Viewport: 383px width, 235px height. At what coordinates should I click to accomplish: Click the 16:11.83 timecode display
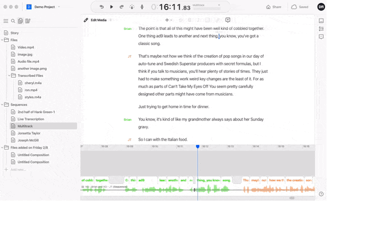[174, 7]
